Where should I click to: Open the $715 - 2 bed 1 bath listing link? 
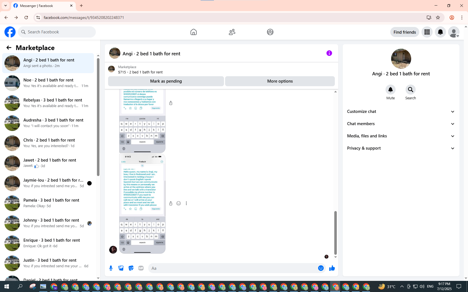(x=140, y=72)
